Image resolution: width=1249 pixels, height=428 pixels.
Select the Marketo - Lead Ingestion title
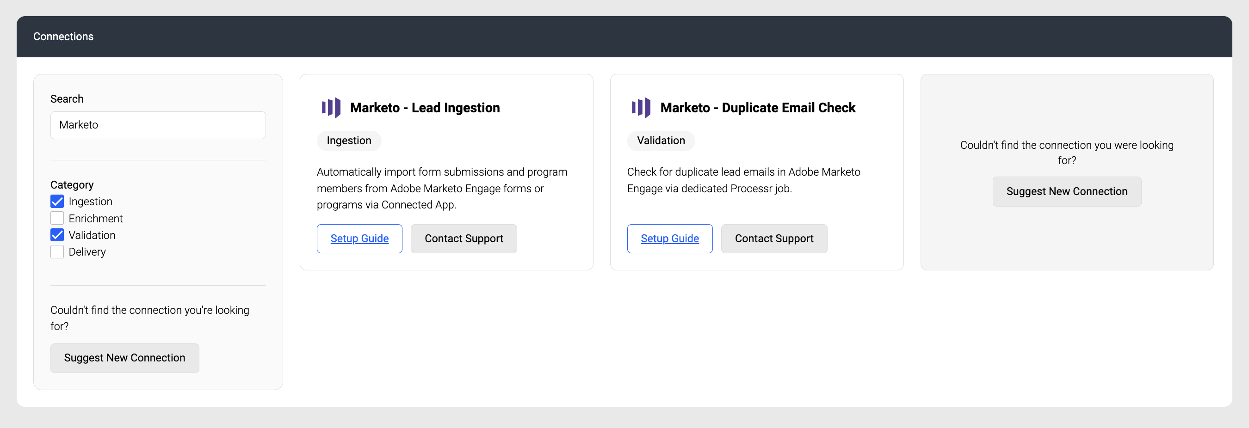click(425, 108)
